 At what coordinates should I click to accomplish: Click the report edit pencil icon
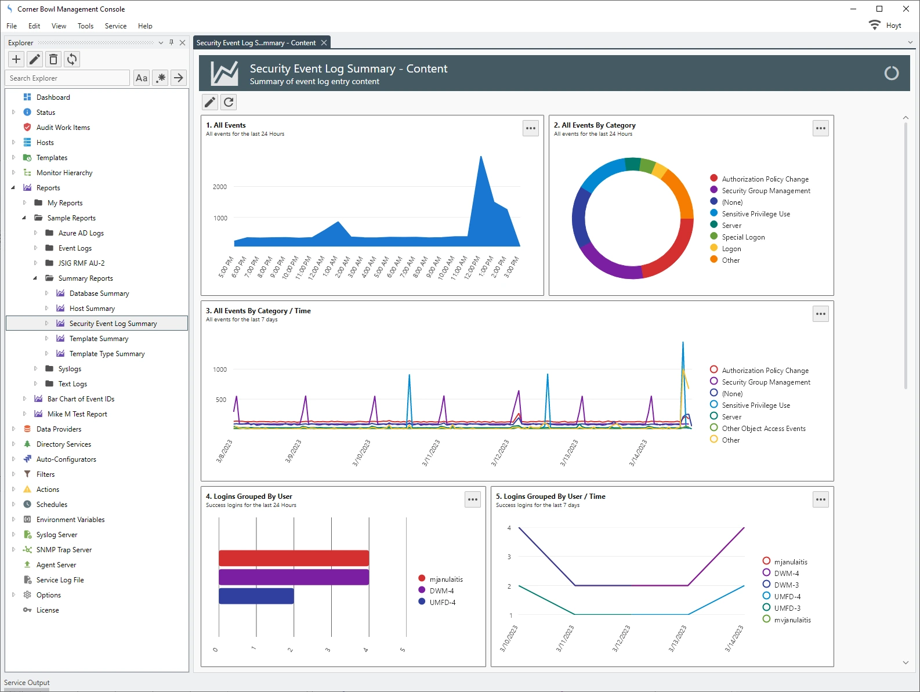[x=210, y=102]
